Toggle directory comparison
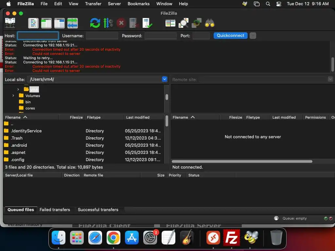The height and width of the screenshot is (251, 335). pyautogui.click(x=184, y=23)
